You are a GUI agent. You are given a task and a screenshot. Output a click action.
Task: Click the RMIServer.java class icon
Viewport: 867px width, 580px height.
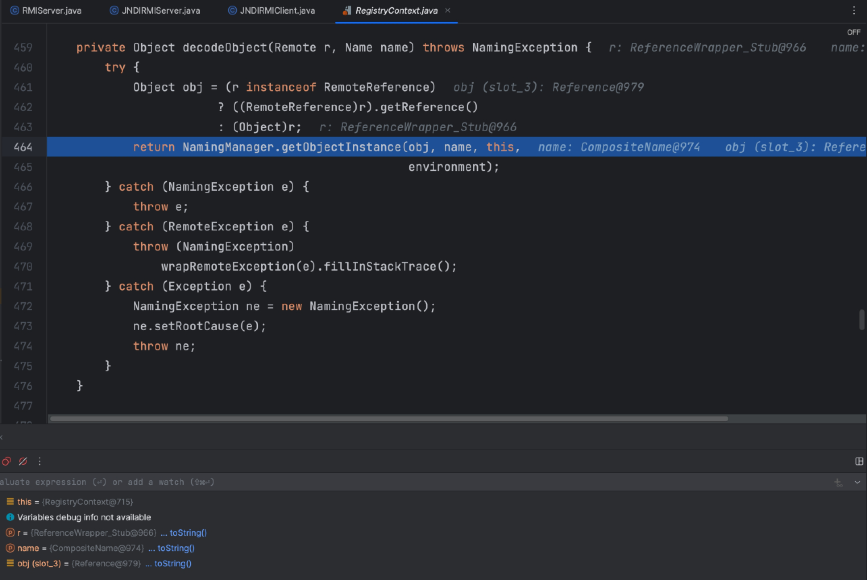click(15, 10)
